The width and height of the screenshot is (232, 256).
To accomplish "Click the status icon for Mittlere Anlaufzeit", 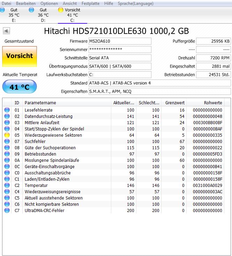I will pos(7,122).
